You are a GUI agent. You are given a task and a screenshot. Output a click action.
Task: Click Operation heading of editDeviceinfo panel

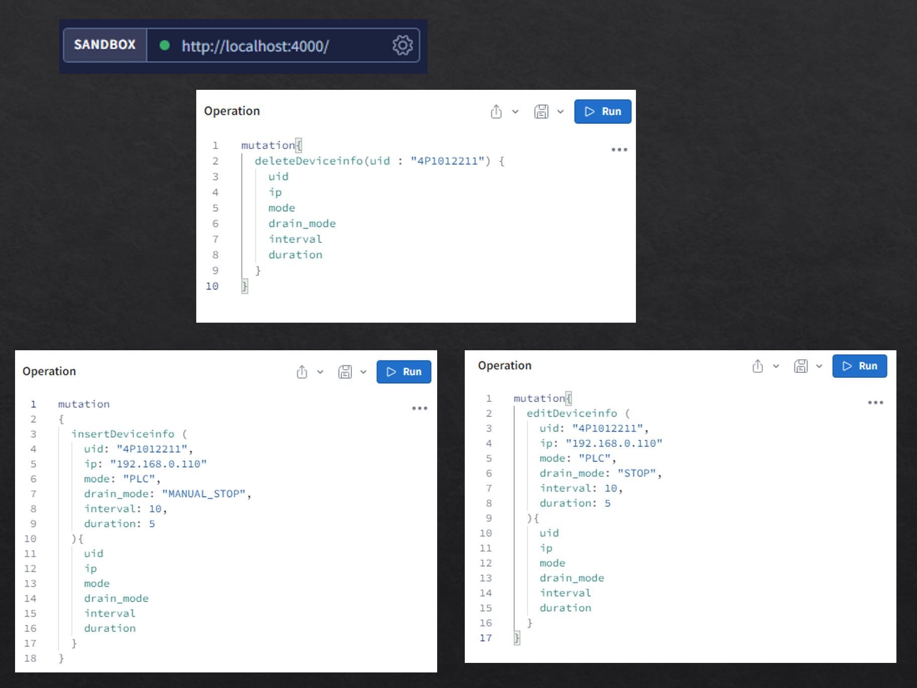(x=504, y=365)
